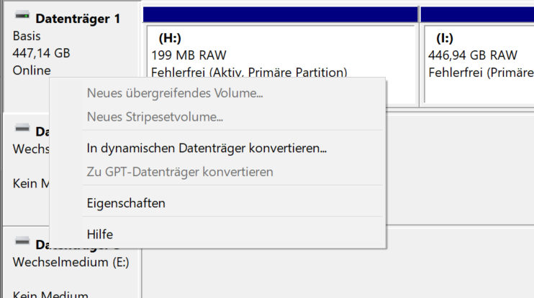534x298 pixels.
Task: Select the (H:) 199 MB RAW partition
Action: point(281,52)
